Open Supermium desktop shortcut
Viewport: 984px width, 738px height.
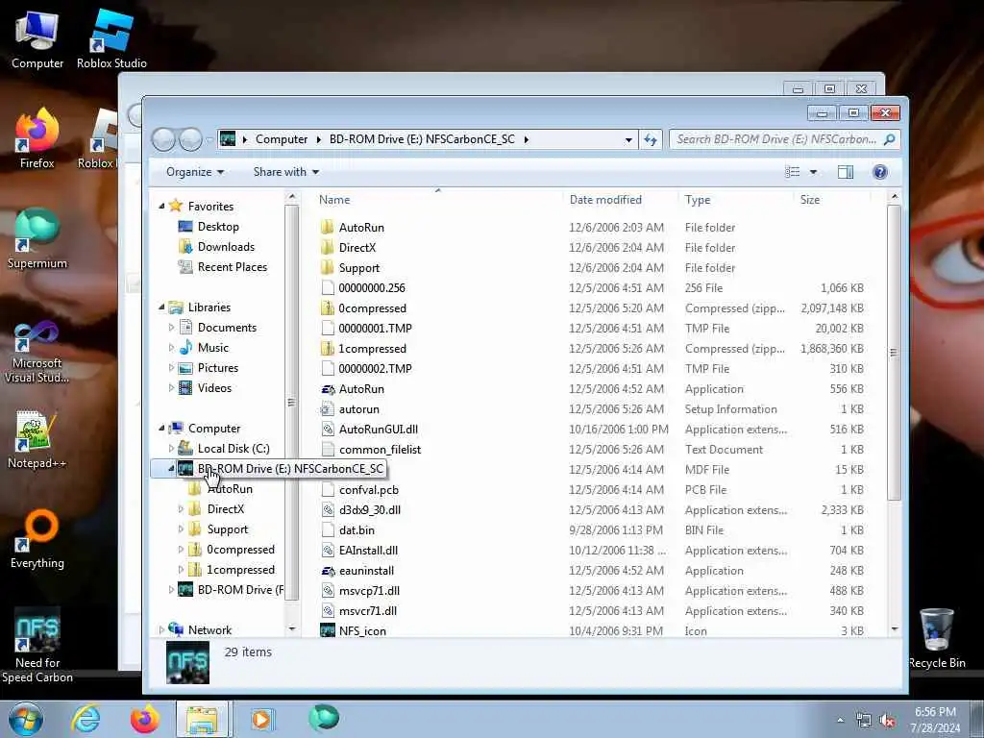pyautogui.click(x=37, y=239)
